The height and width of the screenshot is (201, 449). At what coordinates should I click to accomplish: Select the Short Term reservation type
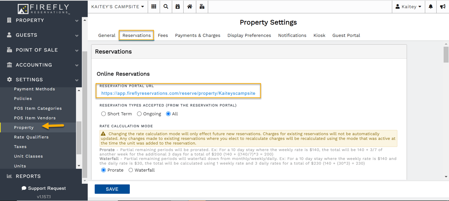tap(104, 114)
